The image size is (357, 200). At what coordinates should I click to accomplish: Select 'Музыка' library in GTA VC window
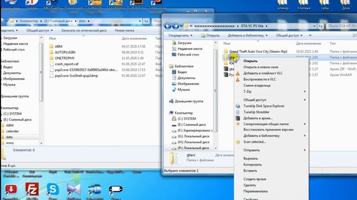click(x=184, y=89)
